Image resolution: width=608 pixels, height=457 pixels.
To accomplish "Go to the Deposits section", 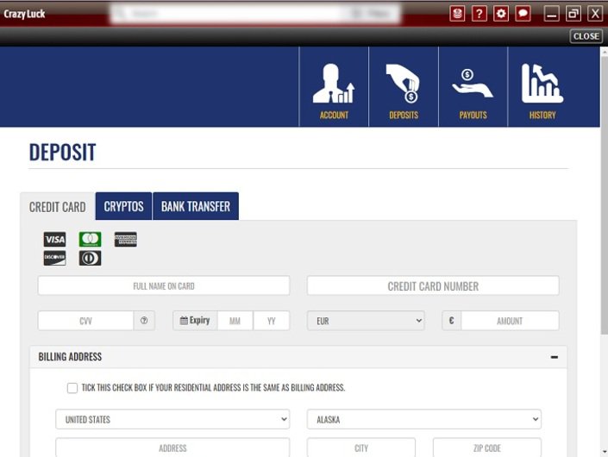I will (x=404, y=87).
